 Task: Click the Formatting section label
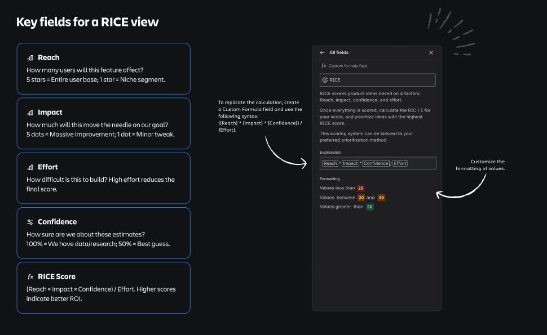(x=330, y=178)
